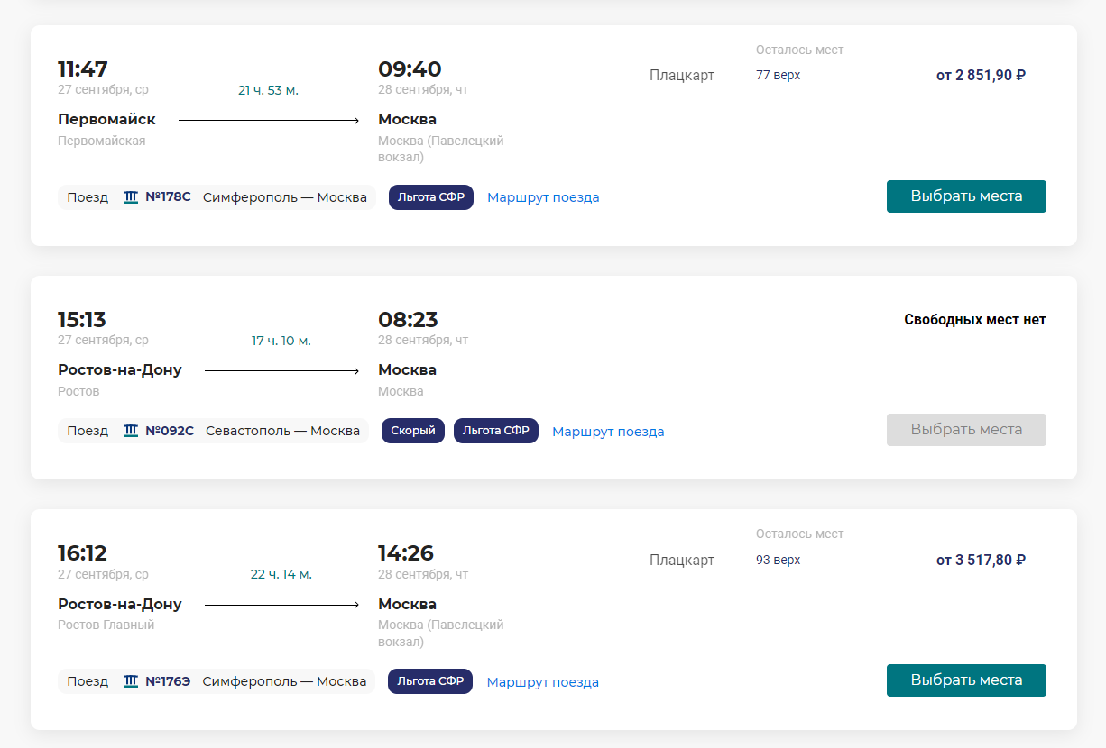Select the Плацкарт class at 2 851,90 ₽

pos(682,76)
